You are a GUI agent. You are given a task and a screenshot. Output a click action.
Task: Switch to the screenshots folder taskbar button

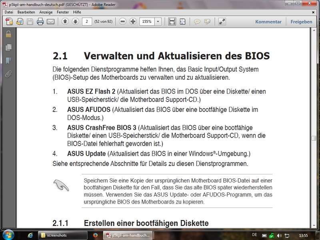click(x=63, y=235)
